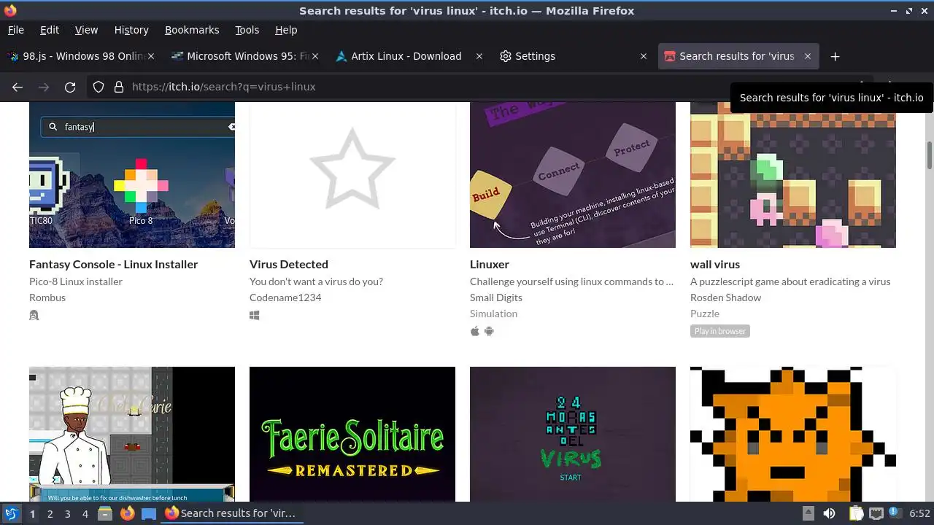The image size is (934, 525).
Task: Click the show desktop taskbar icon
Action: [x=149, y=513]
